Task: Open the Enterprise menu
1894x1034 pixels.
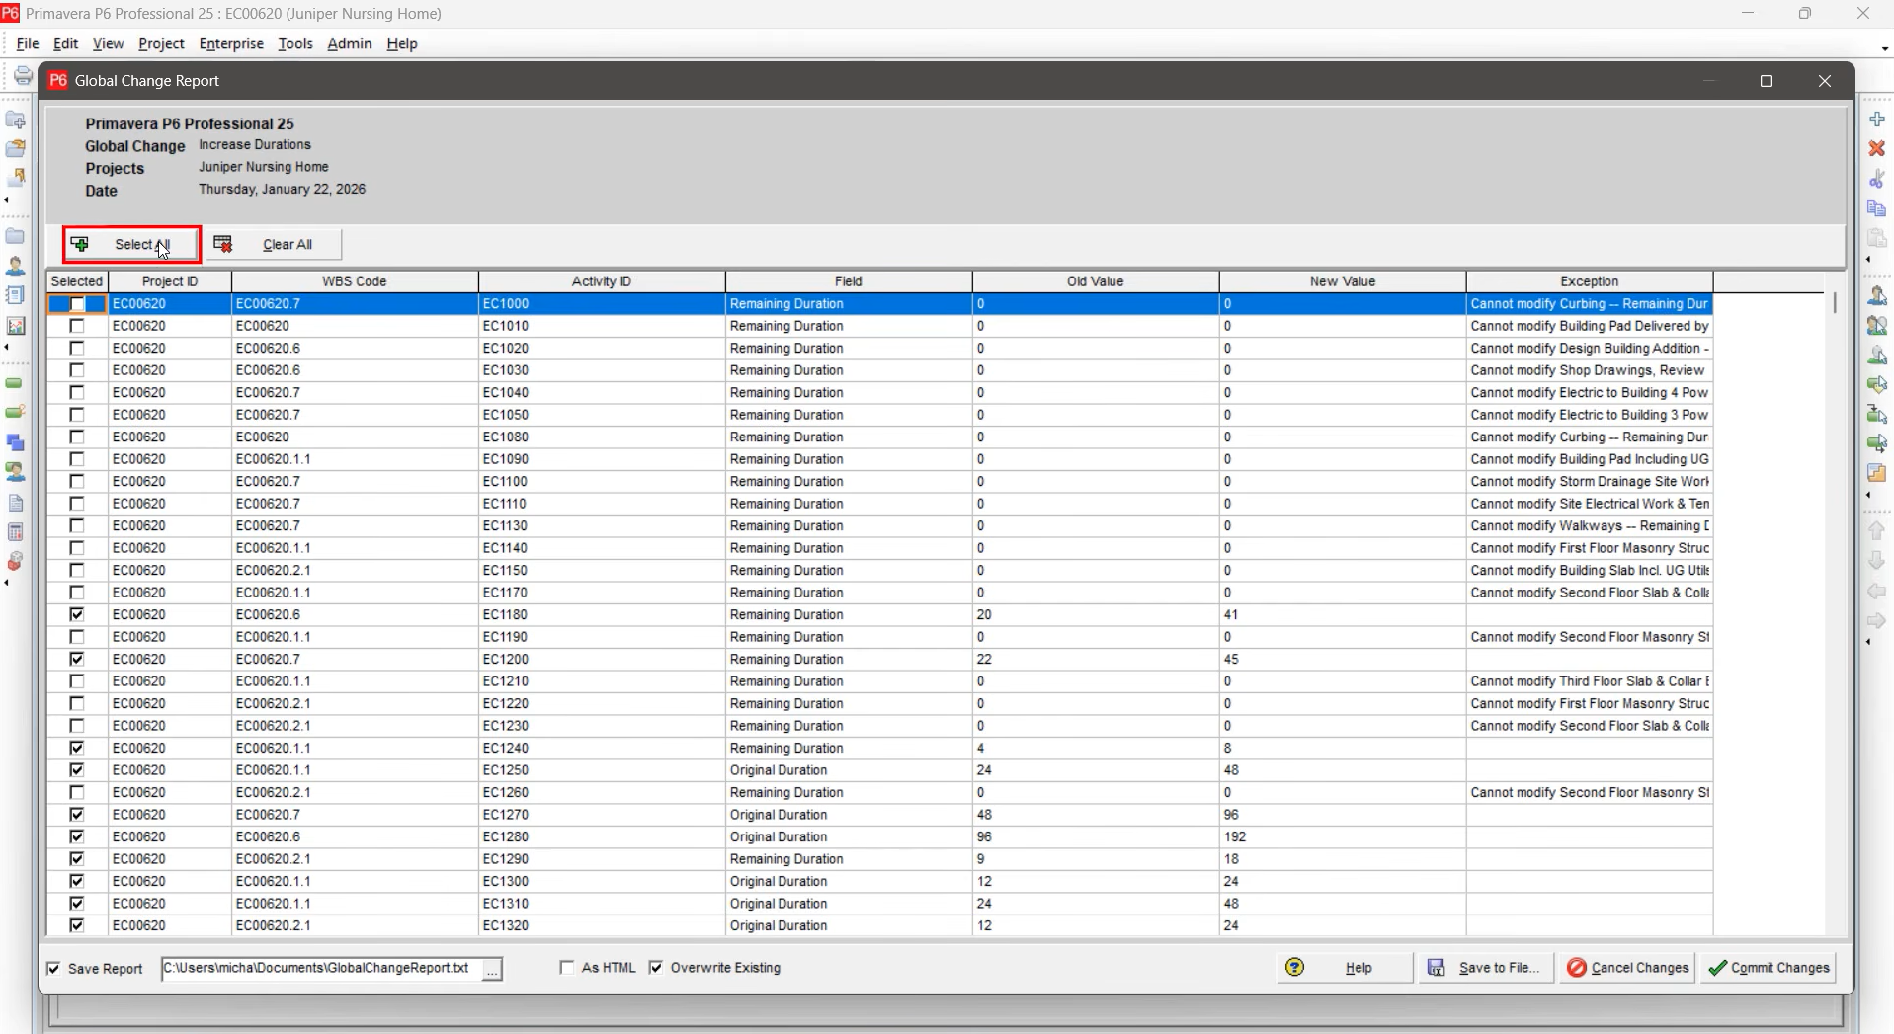Action: (x=231, y=43)
